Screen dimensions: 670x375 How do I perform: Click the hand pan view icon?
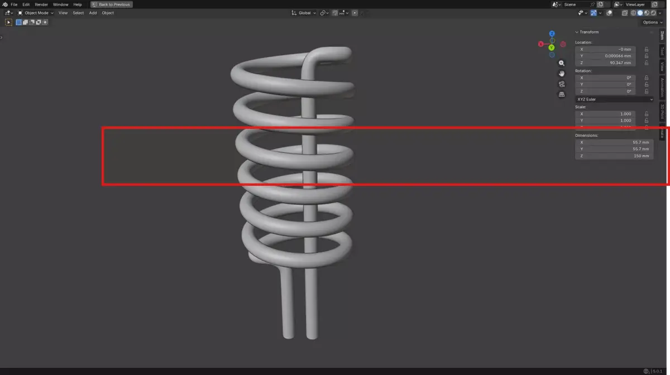tap(562, 74)
